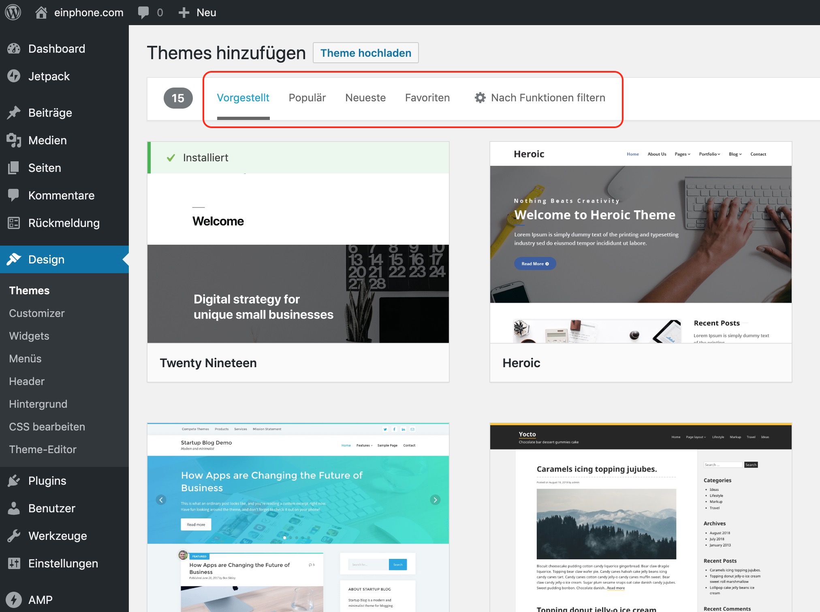The height and width of the screenshot is (612, 820).
Task: Click the right slider arrow in Startup Blog preview
Action: [x=435, y=500]
